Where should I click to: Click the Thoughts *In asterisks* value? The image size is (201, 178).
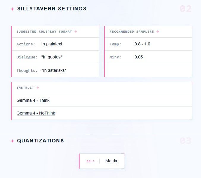[54, 70]
